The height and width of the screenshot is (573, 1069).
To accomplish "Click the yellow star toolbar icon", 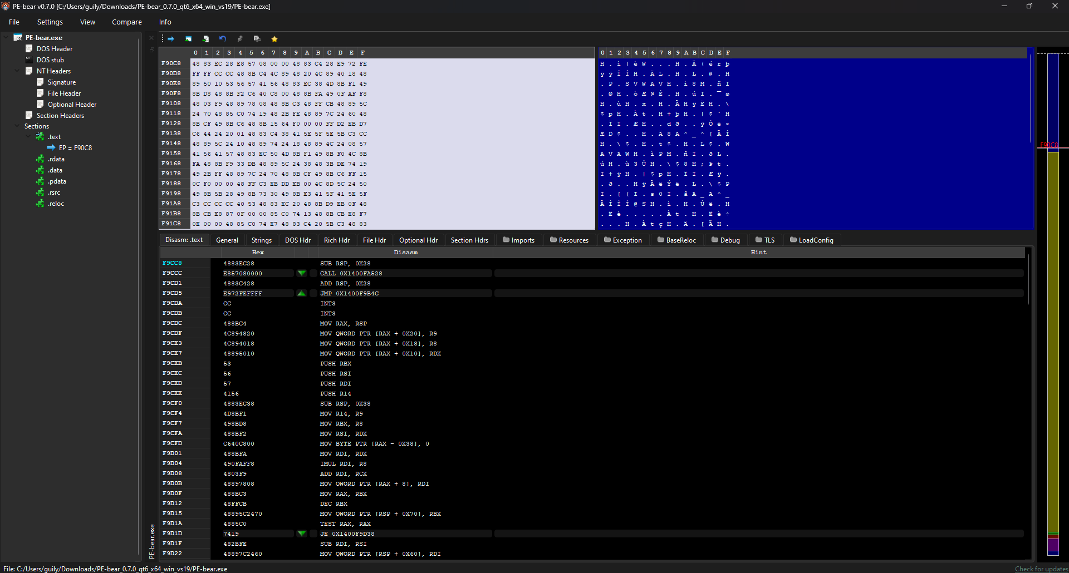I will [274, 39].
